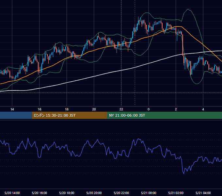Click the '5/20 18:00' indicator axis label
222x196 pixels.
coord(67,193)
